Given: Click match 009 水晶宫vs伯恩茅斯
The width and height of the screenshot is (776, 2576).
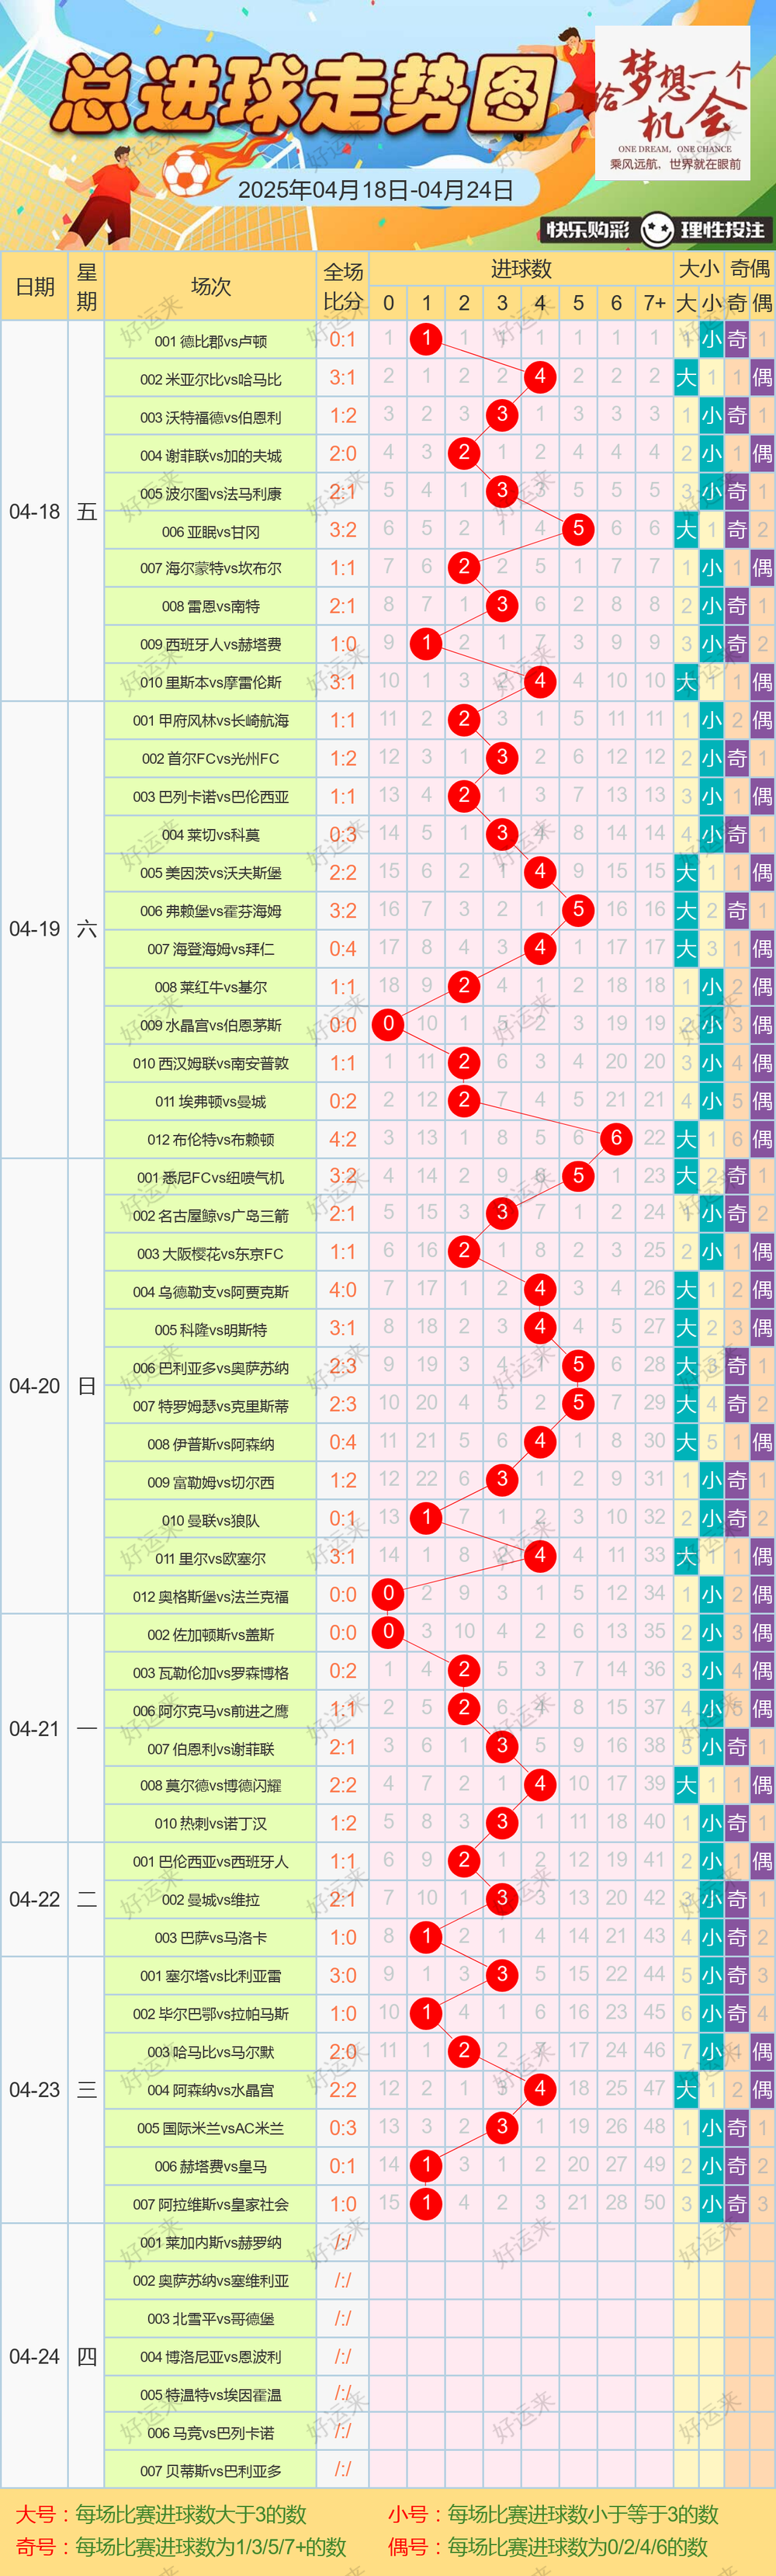Looking at the screenshot, I should tap(211, 1025).
